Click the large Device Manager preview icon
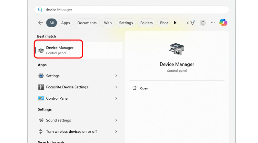The height and width of the screenshot is (143, 258). 177,49
